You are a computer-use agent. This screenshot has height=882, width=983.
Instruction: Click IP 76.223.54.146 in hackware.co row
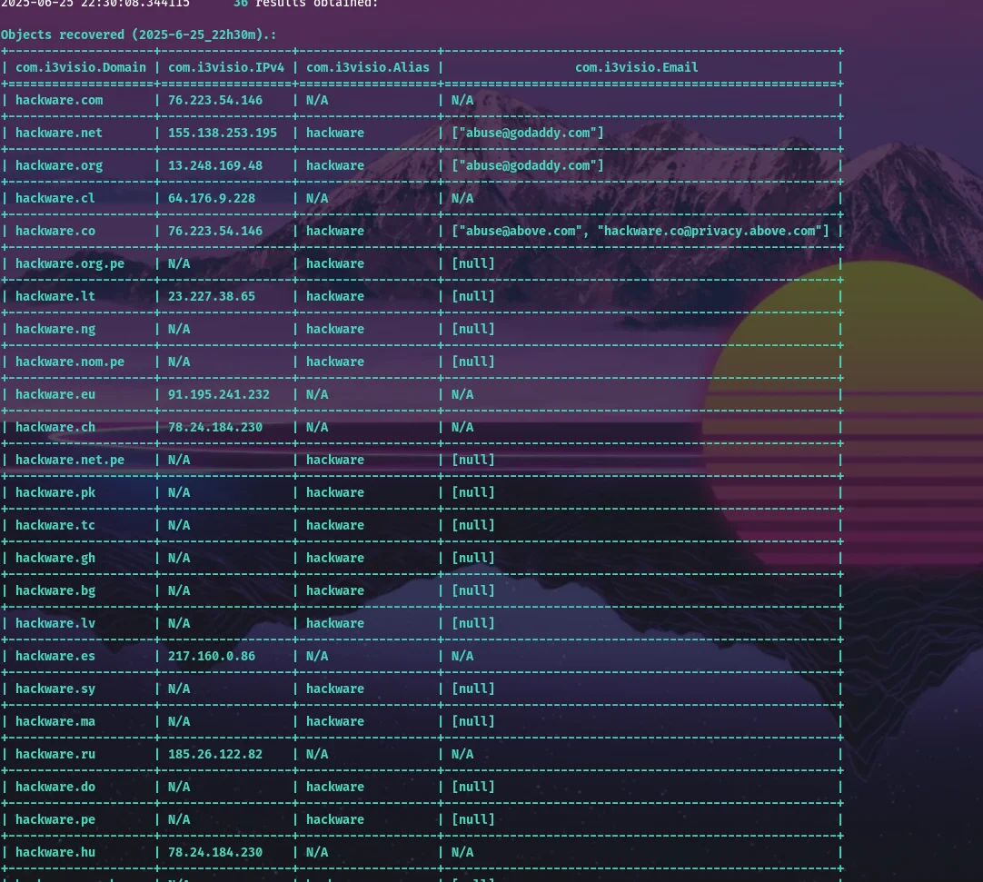coord(215,231)
